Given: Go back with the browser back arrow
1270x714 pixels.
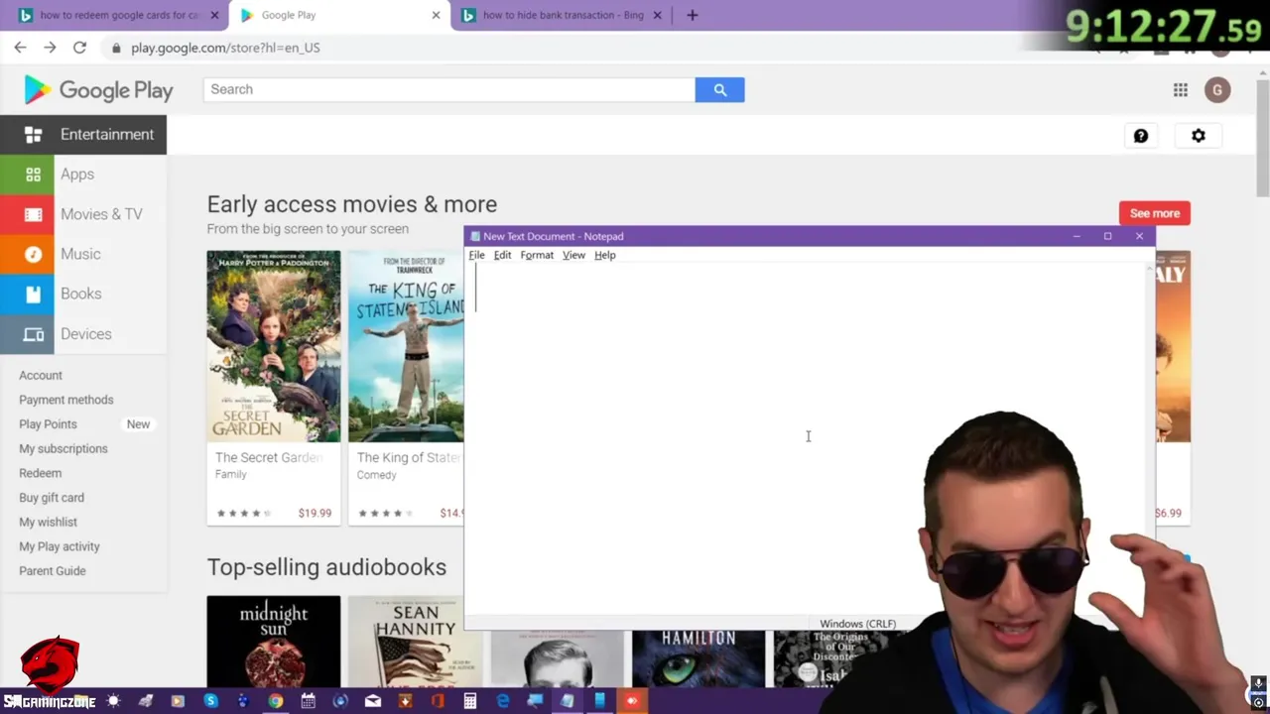Looking at the screenshot, I should pyautogui.click(x=20, y=48).
